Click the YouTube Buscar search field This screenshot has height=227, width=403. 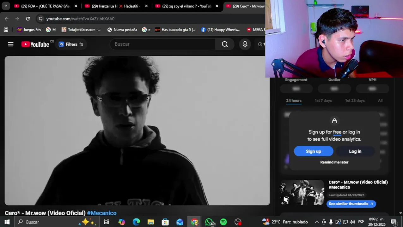point(163,44)
